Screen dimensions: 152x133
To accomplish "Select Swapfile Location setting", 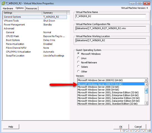I will coord(15,56).
